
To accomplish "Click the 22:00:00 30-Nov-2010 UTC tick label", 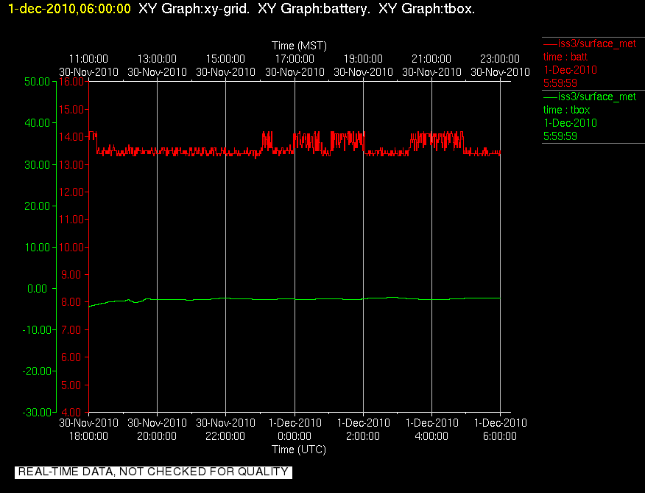I will pyautogui.click(x=225, y=430).
